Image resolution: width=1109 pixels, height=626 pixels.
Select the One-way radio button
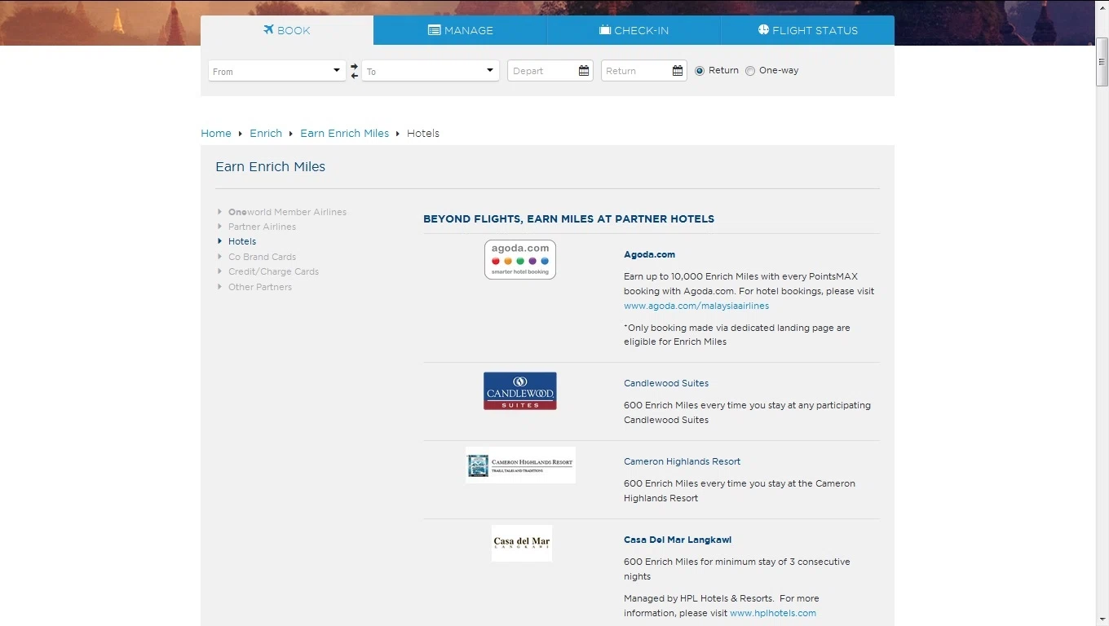(x=750, y=71)
